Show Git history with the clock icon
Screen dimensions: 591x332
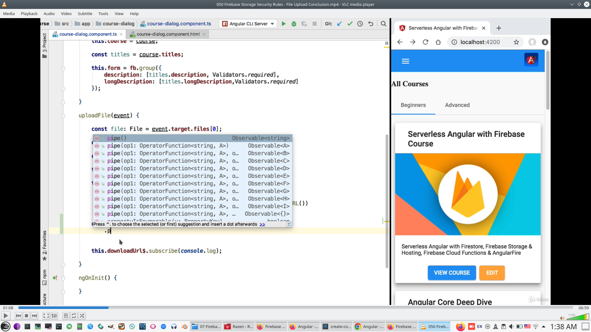pyautogui.click(x=360, y=24)
